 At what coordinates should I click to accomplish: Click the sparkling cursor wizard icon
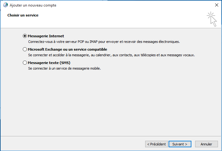[211, 19]
